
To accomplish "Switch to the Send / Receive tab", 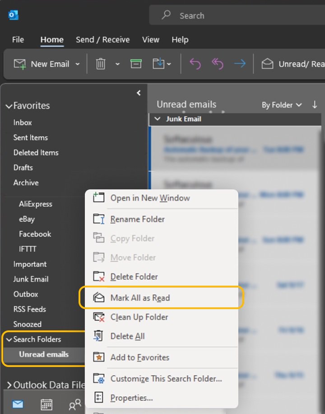I will pyautogui.click(x=102, y=40).
